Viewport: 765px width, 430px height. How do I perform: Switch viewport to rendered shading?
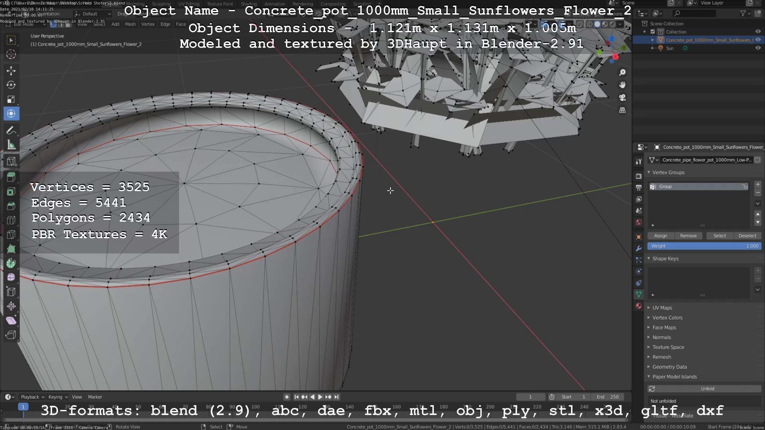pyautogui.click(x=612, y=24)
